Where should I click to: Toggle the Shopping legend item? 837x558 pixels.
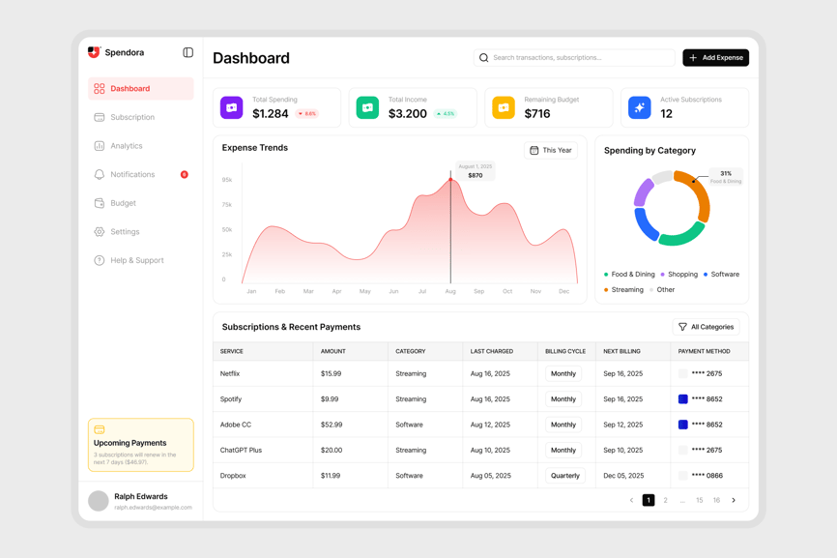[x=678, y=275]
